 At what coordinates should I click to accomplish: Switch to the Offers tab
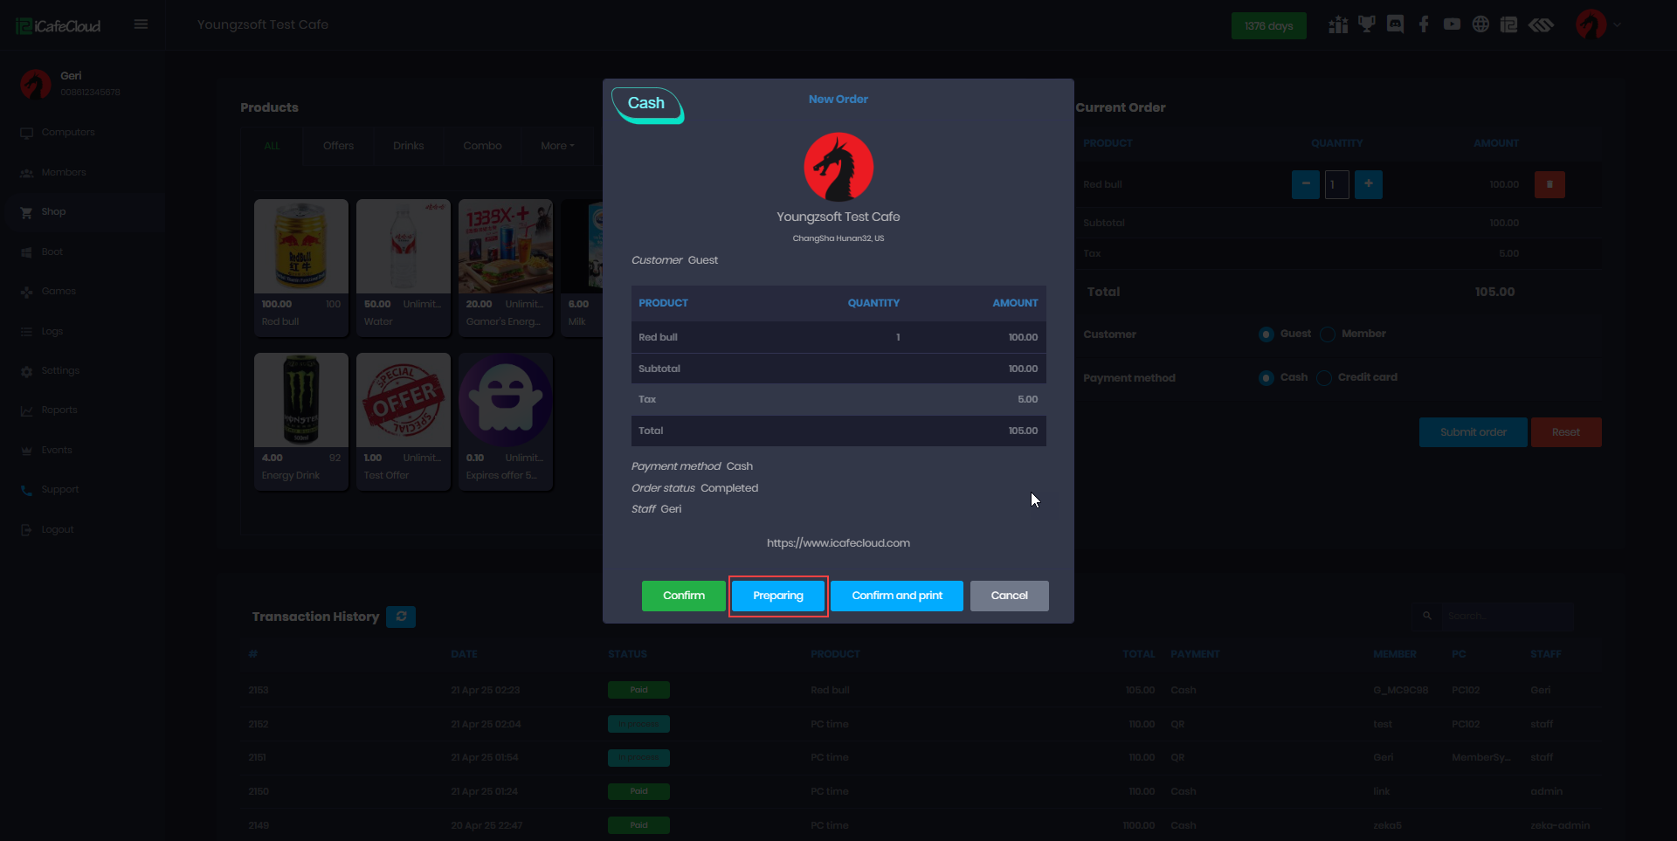338,146
